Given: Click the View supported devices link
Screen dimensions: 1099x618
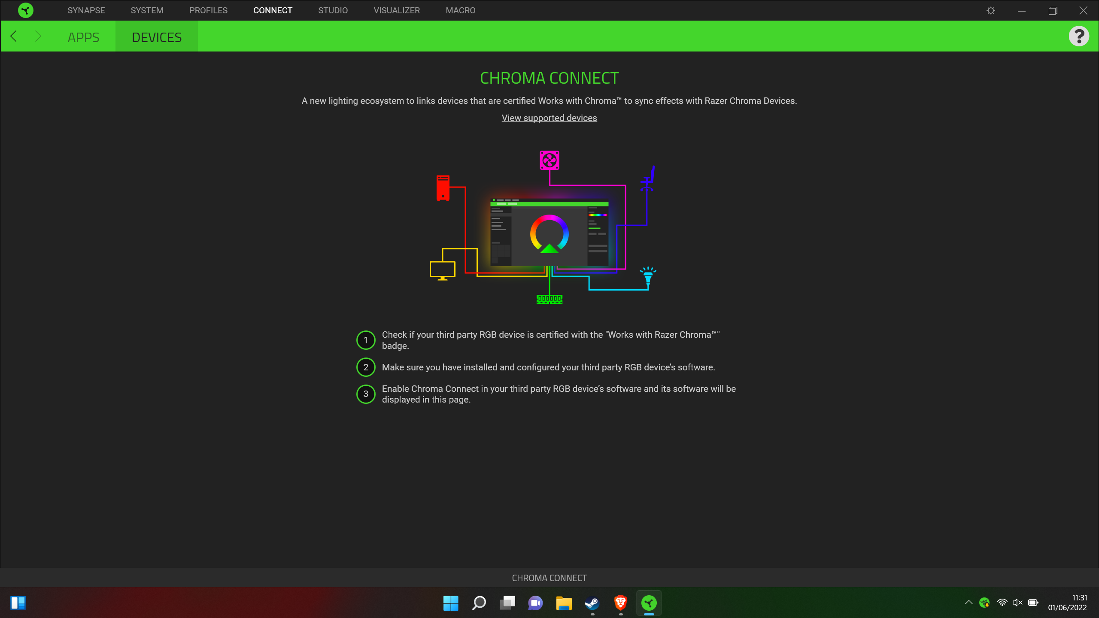Looking at the screenshot, I should [x=549, y=118].
